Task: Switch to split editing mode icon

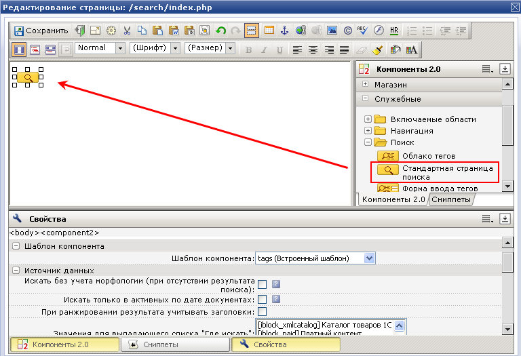Action: pyautogui.click(x=50, y=50)
